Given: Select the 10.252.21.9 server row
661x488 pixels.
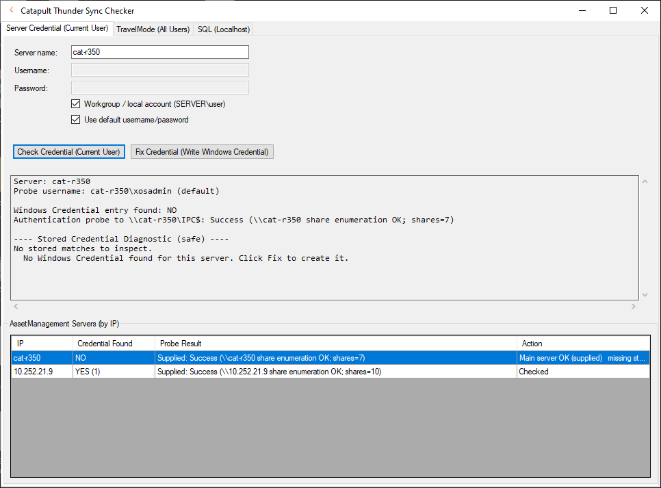Looking at the screenshot, I should [330, 372].
